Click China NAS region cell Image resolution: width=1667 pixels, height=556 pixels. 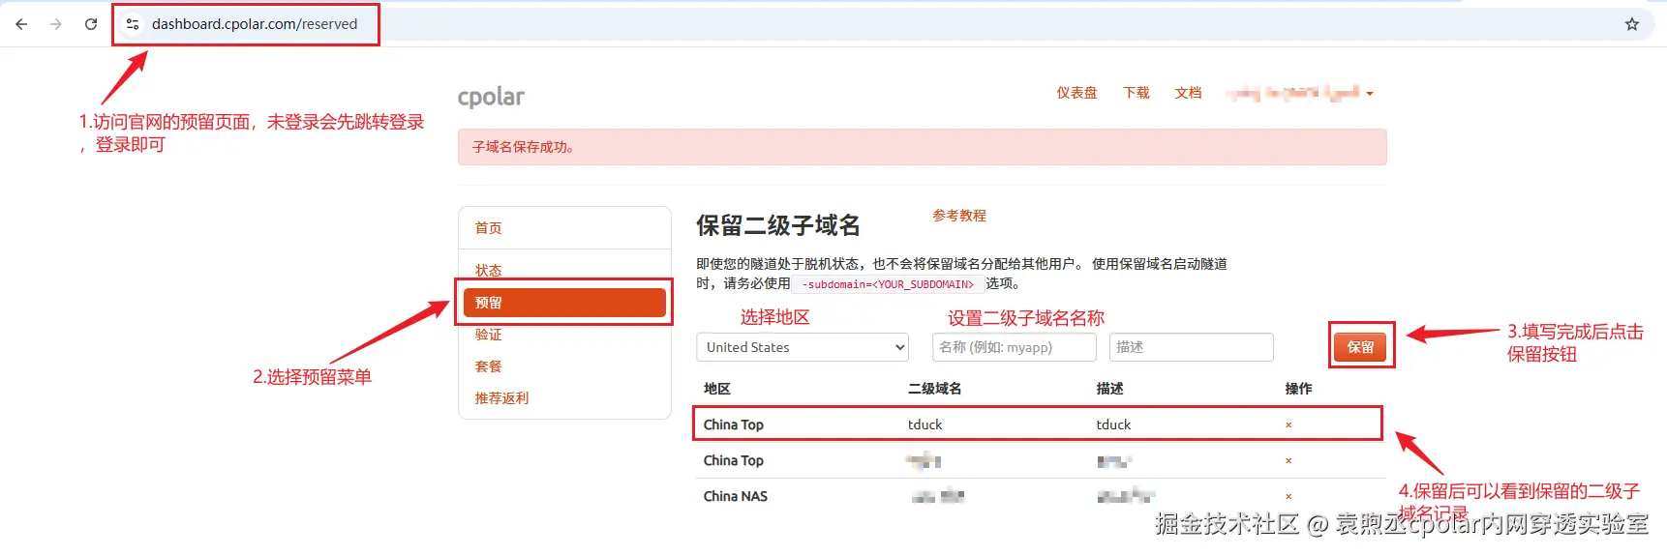click(x=735, y=496)
